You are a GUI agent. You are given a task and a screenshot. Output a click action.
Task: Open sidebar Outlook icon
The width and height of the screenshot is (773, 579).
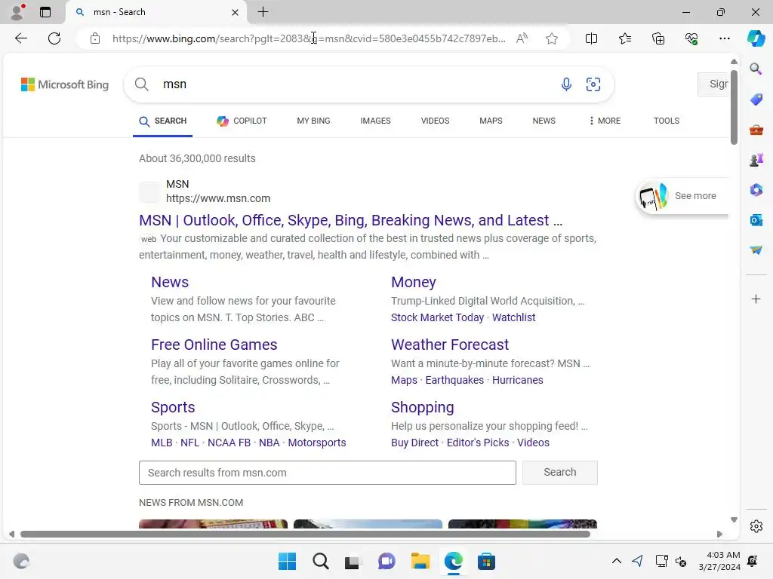tap(756, 219)
